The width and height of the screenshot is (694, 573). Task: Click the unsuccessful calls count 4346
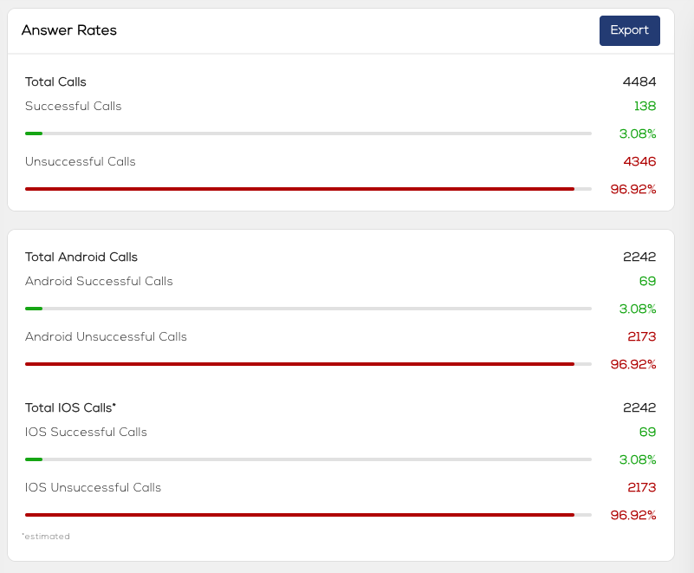click(x=639, y=162)
